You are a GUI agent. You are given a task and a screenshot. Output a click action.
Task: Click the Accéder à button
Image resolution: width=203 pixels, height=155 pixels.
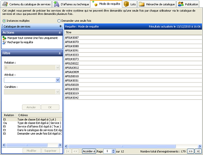coord(89,151)
